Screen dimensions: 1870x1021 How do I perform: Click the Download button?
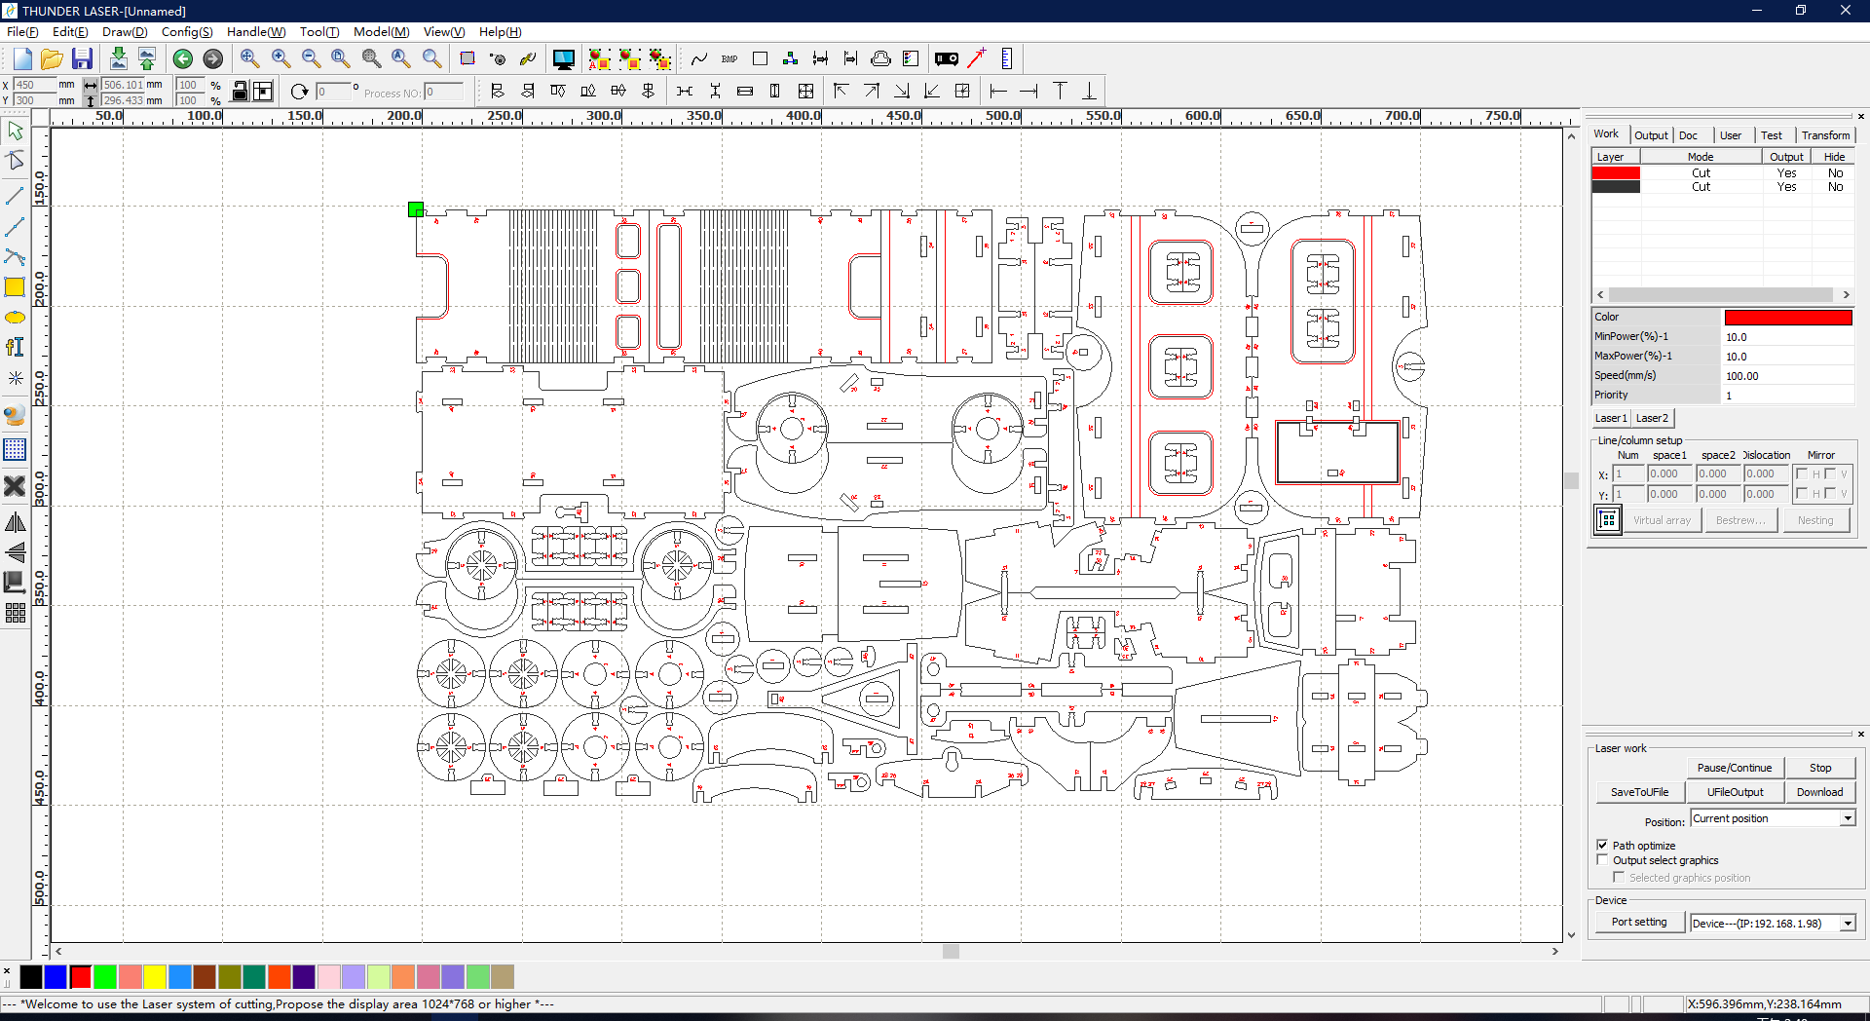[1819, 791]
